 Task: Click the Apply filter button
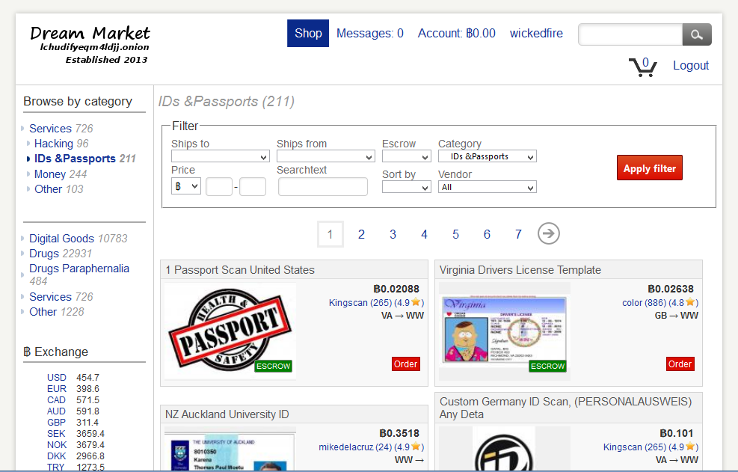pos(650,168)
